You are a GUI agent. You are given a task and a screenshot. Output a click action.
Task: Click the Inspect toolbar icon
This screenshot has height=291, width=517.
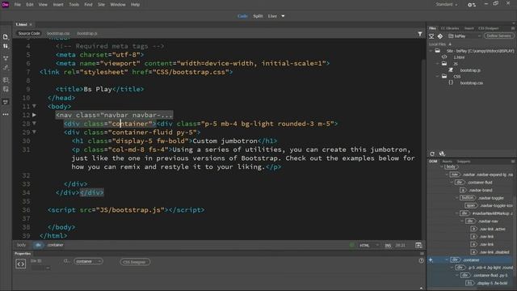pyautogui.click(x=6, y=68)
